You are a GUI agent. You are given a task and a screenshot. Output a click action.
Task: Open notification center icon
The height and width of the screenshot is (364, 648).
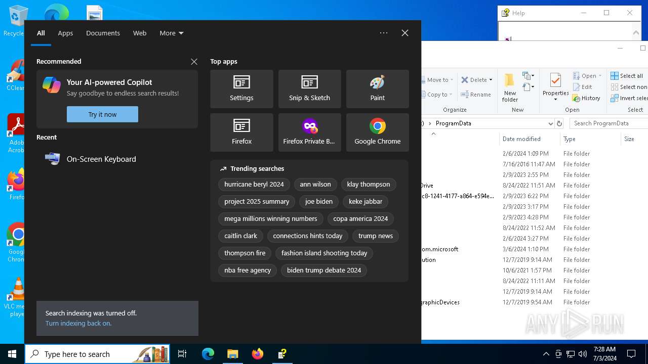631,354
